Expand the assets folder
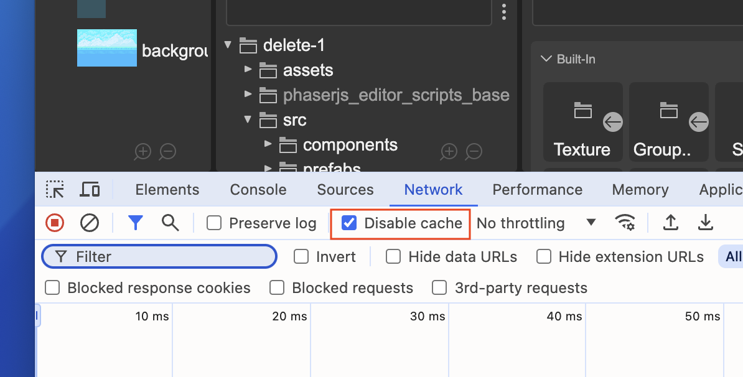The width and height of the screenshot is (743, 377). coord(248,70)
